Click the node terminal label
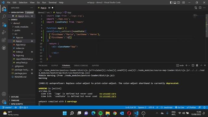Image resolution: width=208 pixels, height=117 pixels. pyautogui.click(x=180, y=65)
